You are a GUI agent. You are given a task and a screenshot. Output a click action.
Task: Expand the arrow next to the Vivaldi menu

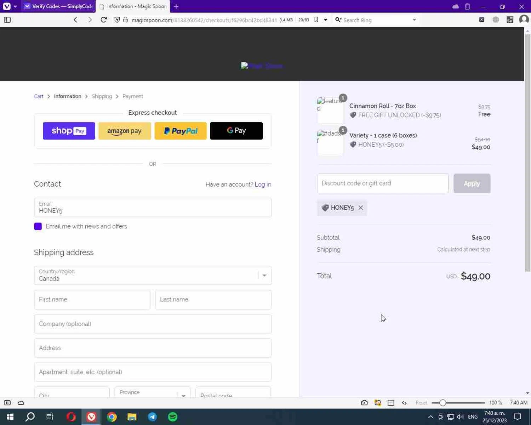[x=15, y=6]
